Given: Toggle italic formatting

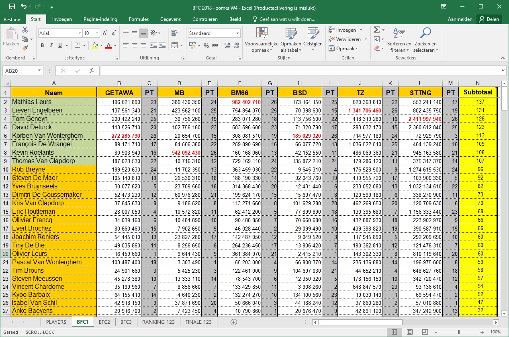Looking at the screenshot, I should pyautogui.click(x=51, y=45).
